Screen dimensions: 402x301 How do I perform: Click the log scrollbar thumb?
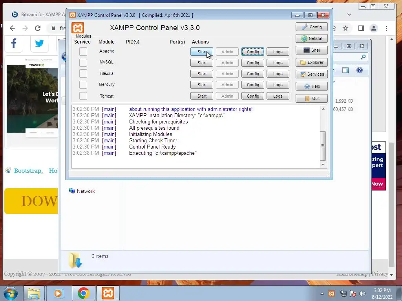(x=323, y=146)
